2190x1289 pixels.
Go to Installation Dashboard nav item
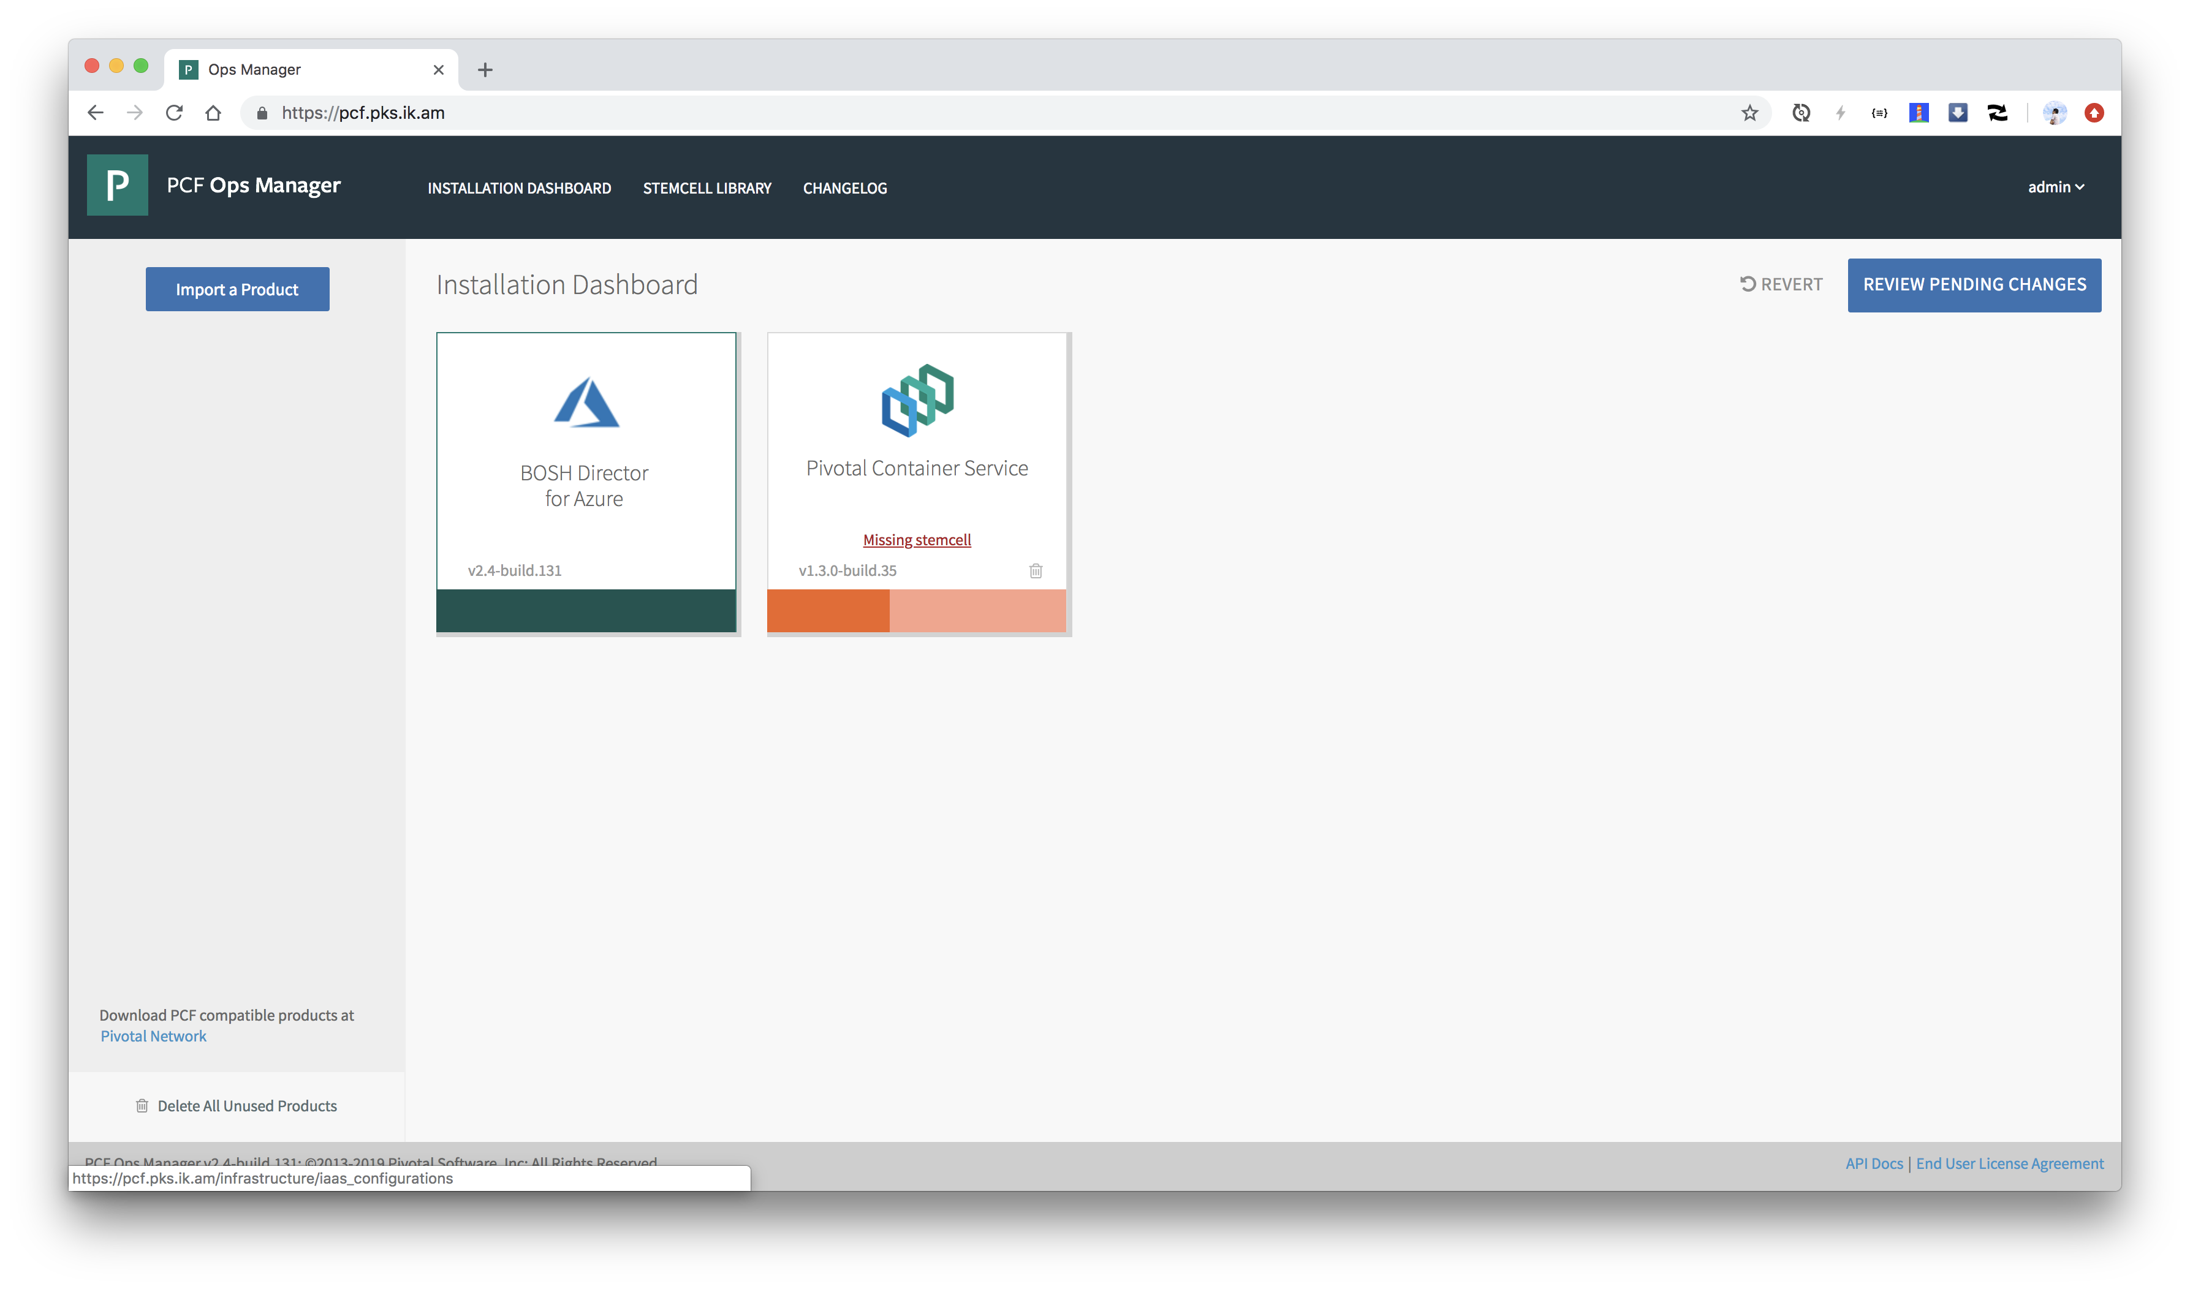519,189
